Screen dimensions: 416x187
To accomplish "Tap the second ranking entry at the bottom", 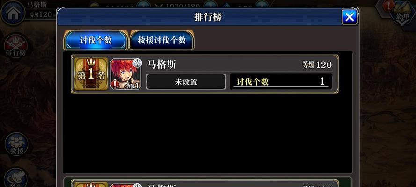I will [204, 183].
